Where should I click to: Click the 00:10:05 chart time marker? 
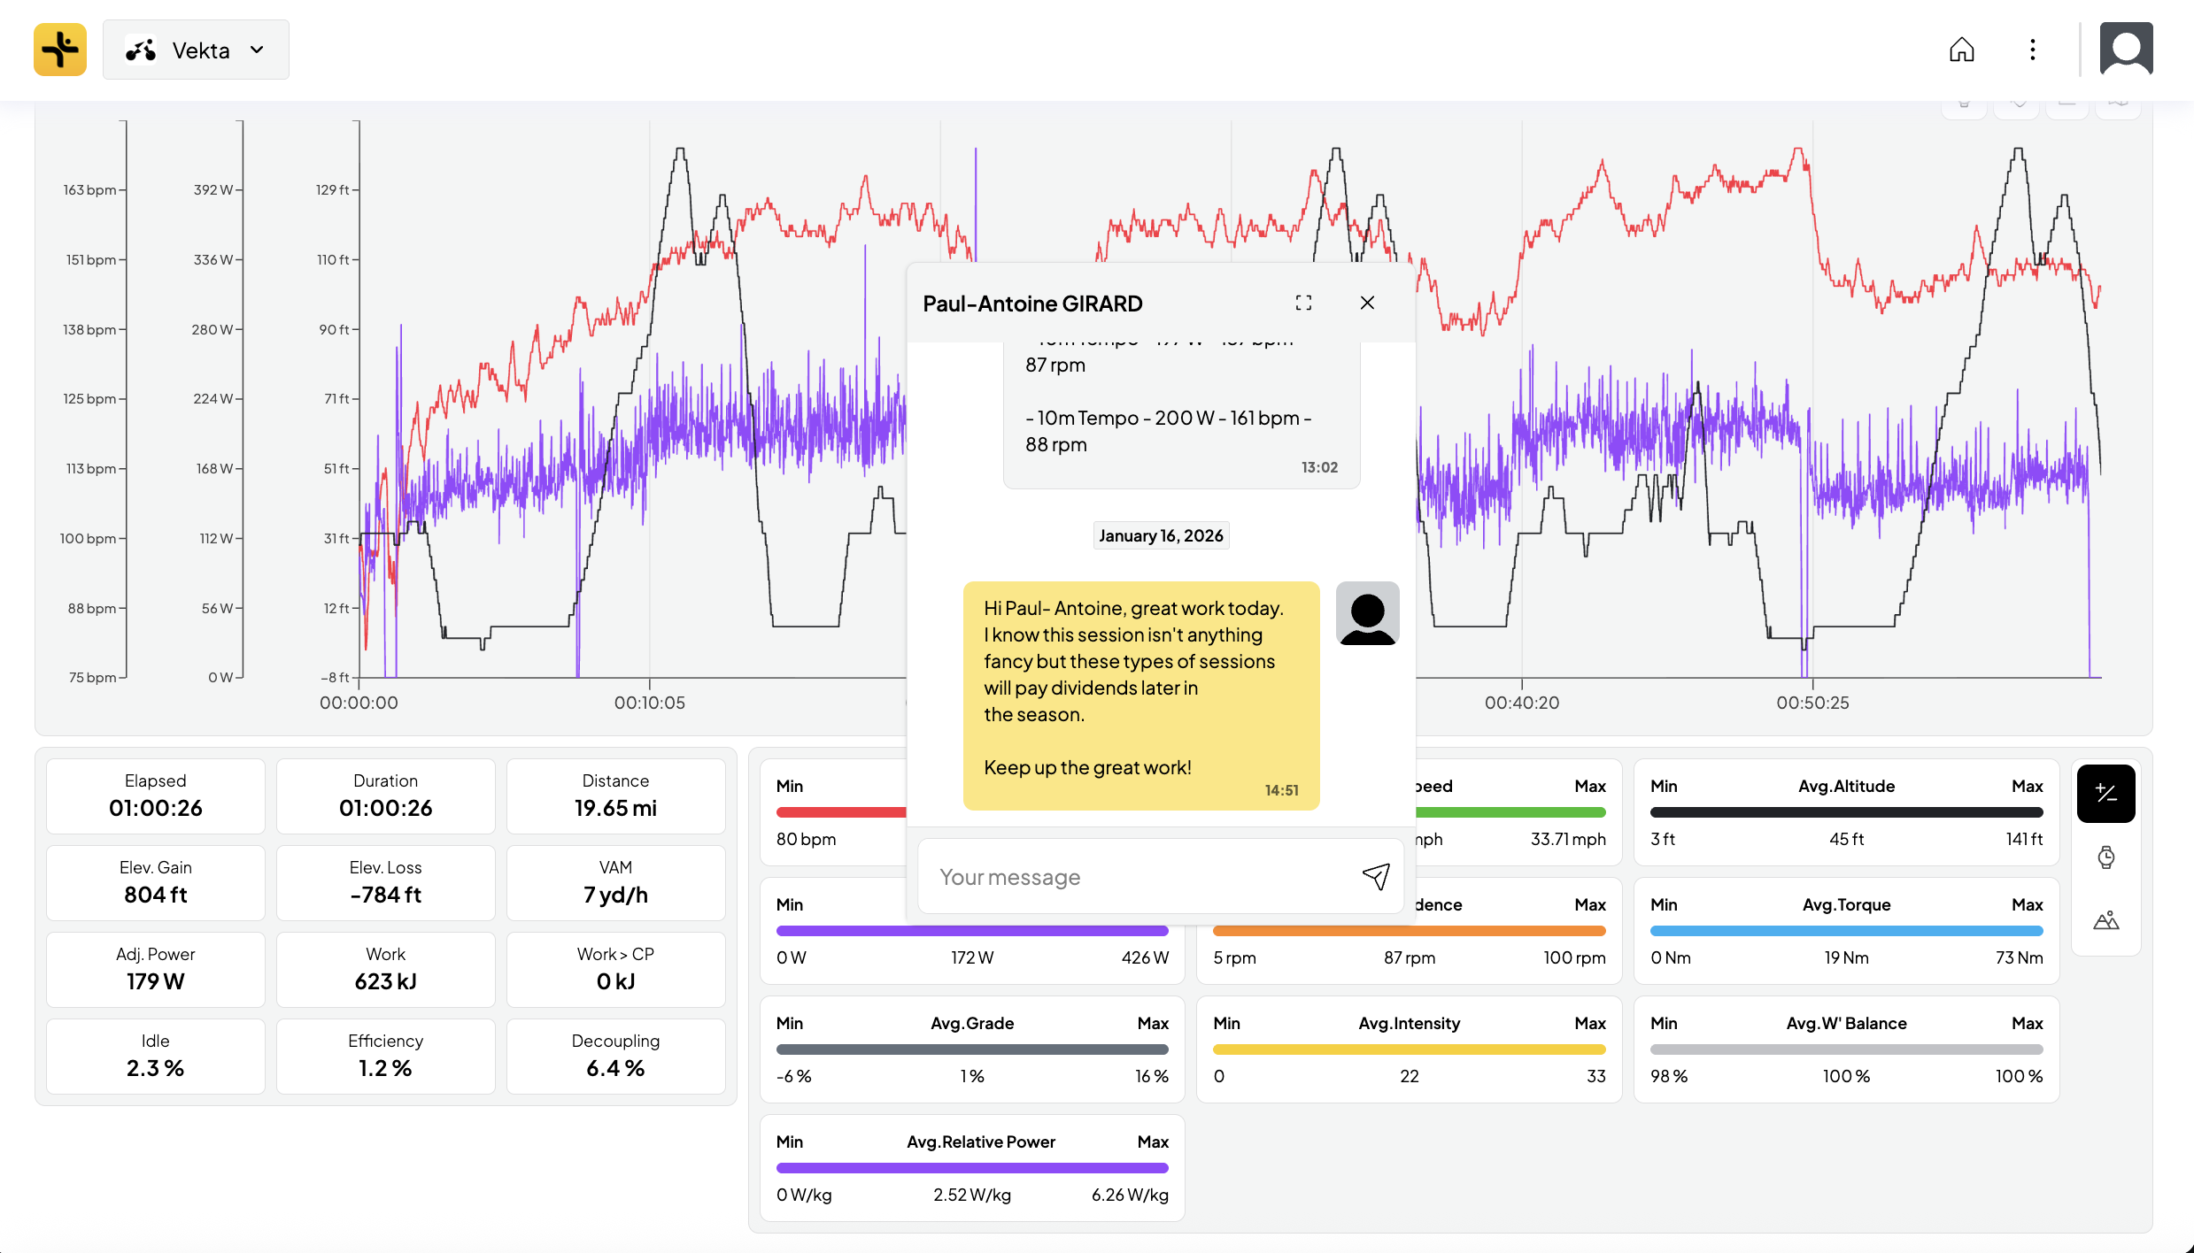649,703
